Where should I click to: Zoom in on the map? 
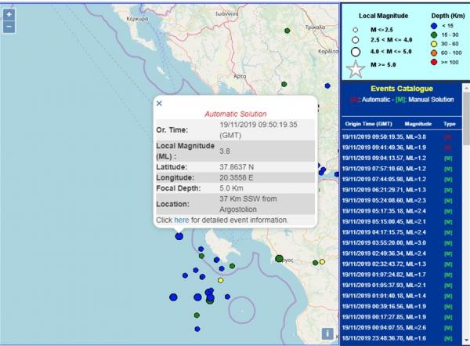[9, 14]
